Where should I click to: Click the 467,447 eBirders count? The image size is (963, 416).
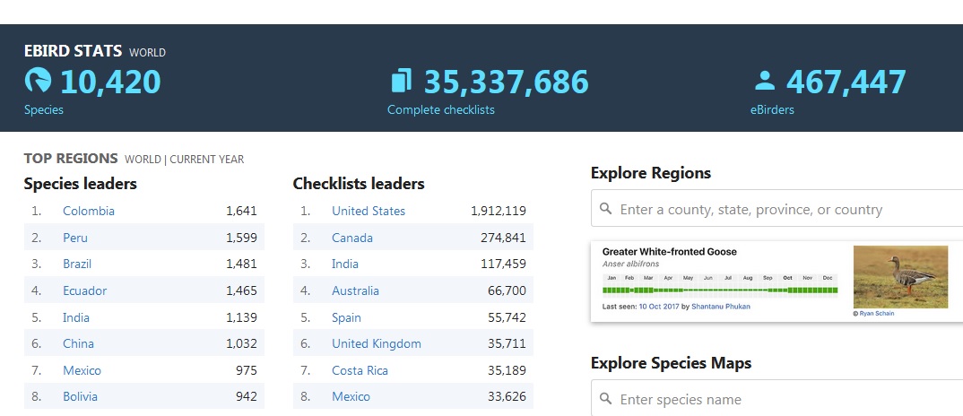846,82
